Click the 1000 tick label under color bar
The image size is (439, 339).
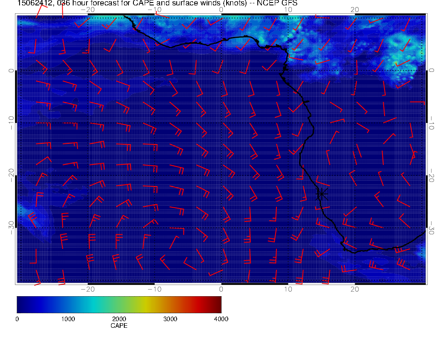68,319
